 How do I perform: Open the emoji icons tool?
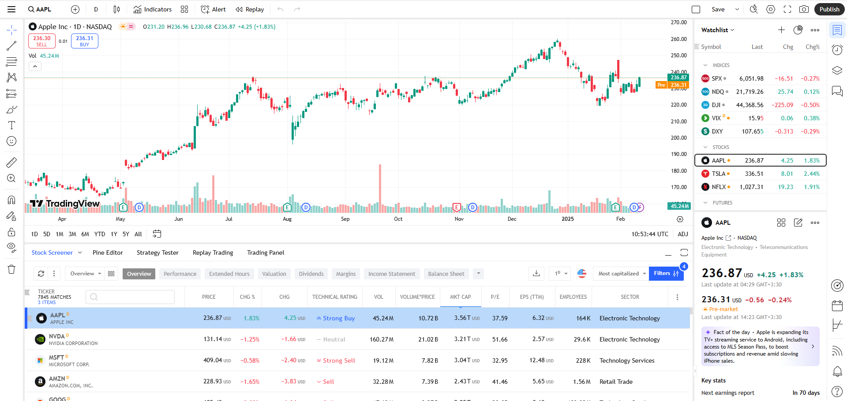click(11, 141)
